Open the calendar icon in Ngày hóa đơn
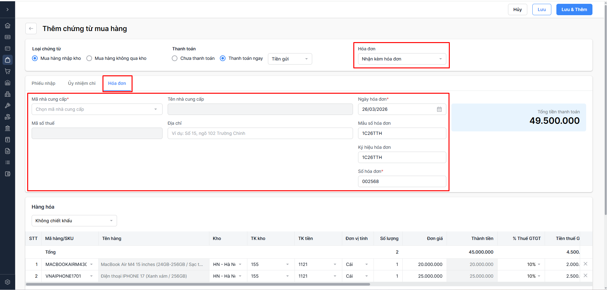This screenshot has width=607, height=290. point(439,109)
